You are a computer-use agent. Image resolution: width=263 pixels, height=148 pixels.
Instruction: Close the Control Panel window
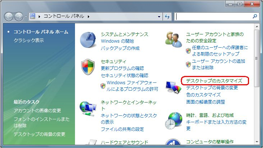click(252, 4)
